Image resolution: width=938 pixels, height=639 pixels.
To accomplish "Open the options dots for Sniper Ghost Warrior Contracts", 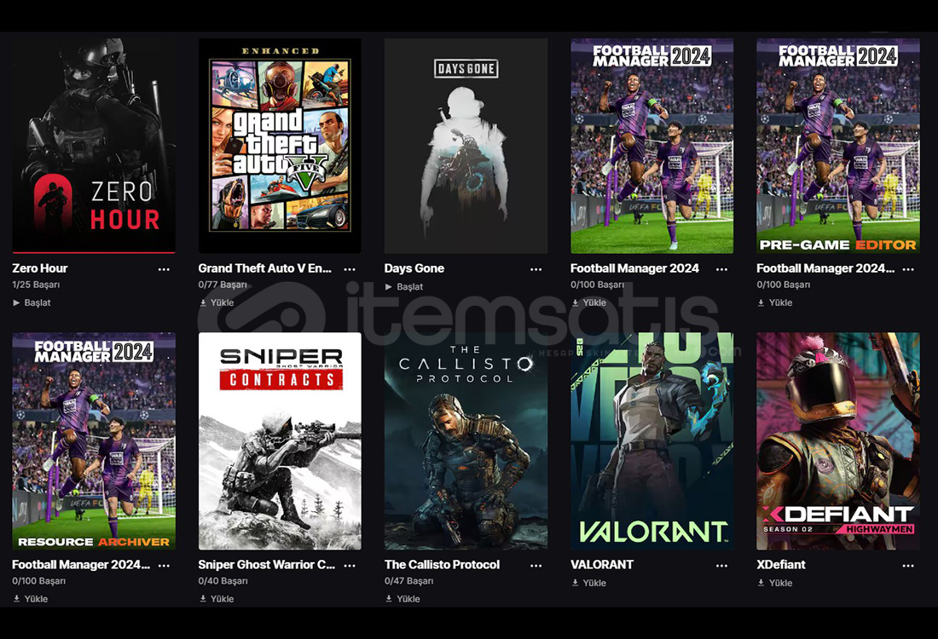I will coord(350,565).
